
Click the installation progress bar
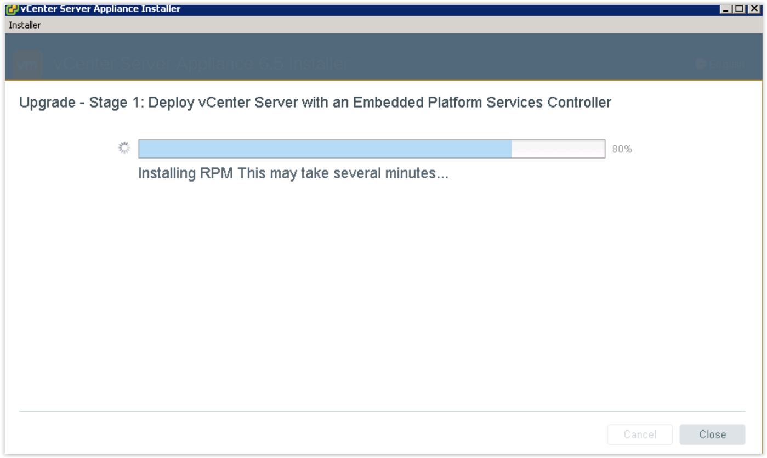(x=372, y=149)
